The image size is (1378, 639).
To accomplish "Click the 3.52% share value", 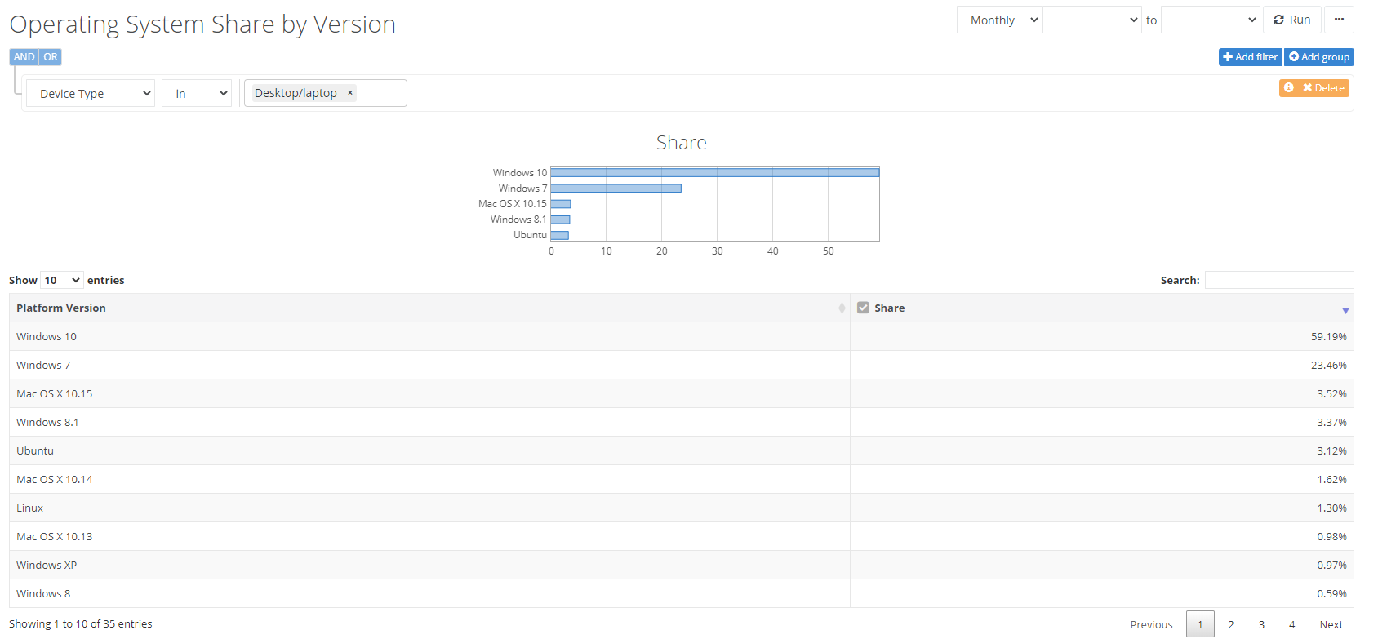I will pyautogui.click(x=1332, y=393).
